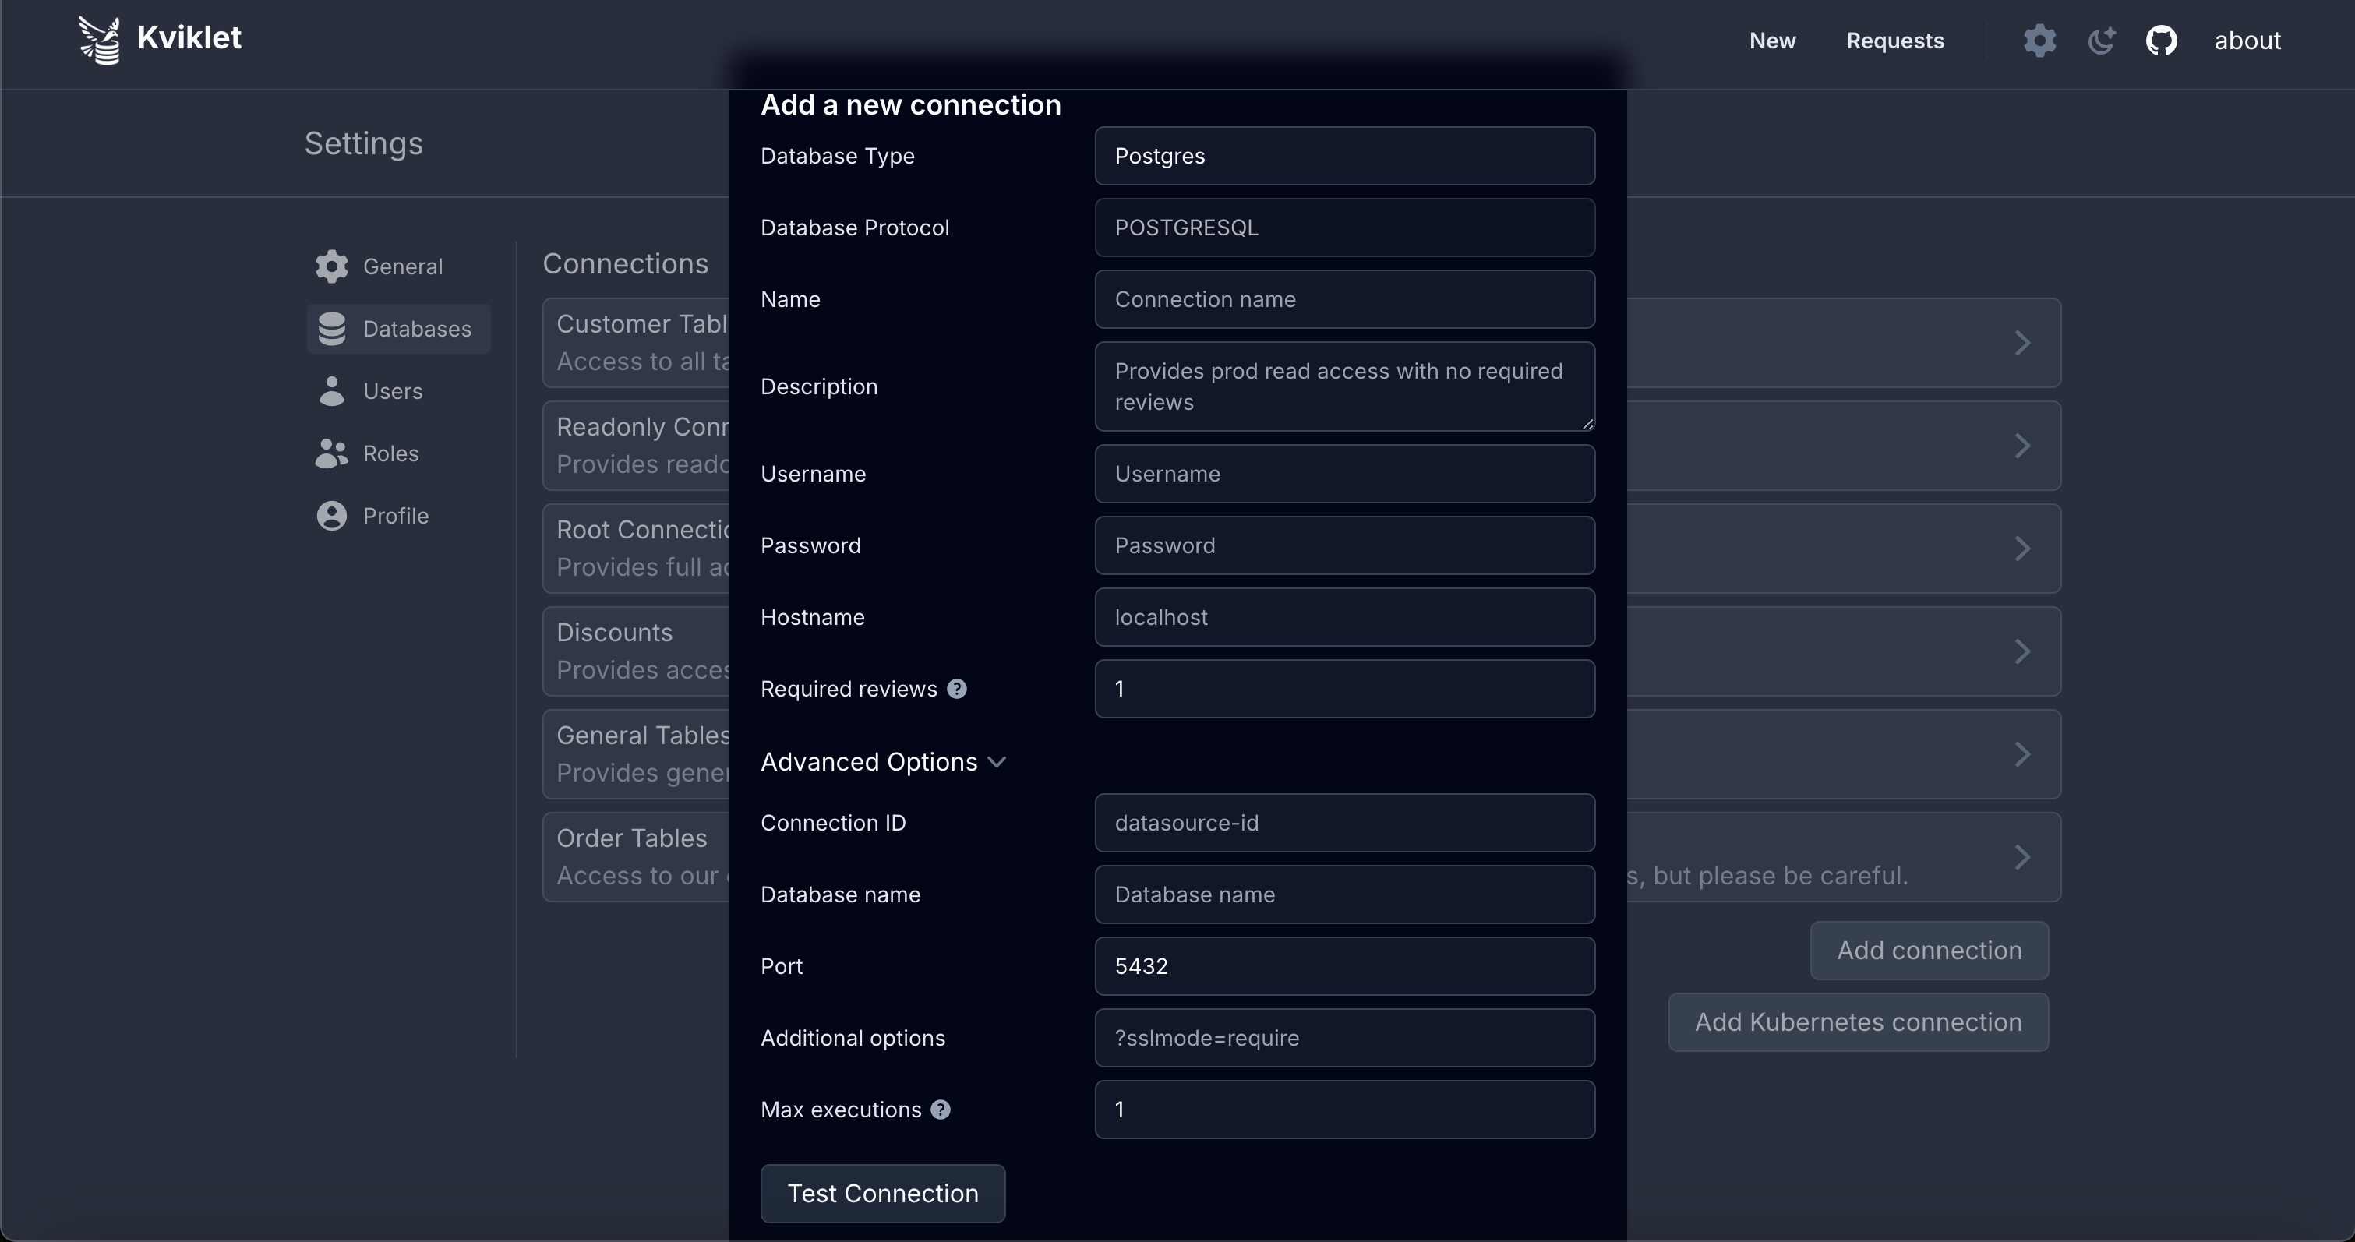Select General settings tab
The height and width of the screenshot is (1242, 2355).
point(398,266)
